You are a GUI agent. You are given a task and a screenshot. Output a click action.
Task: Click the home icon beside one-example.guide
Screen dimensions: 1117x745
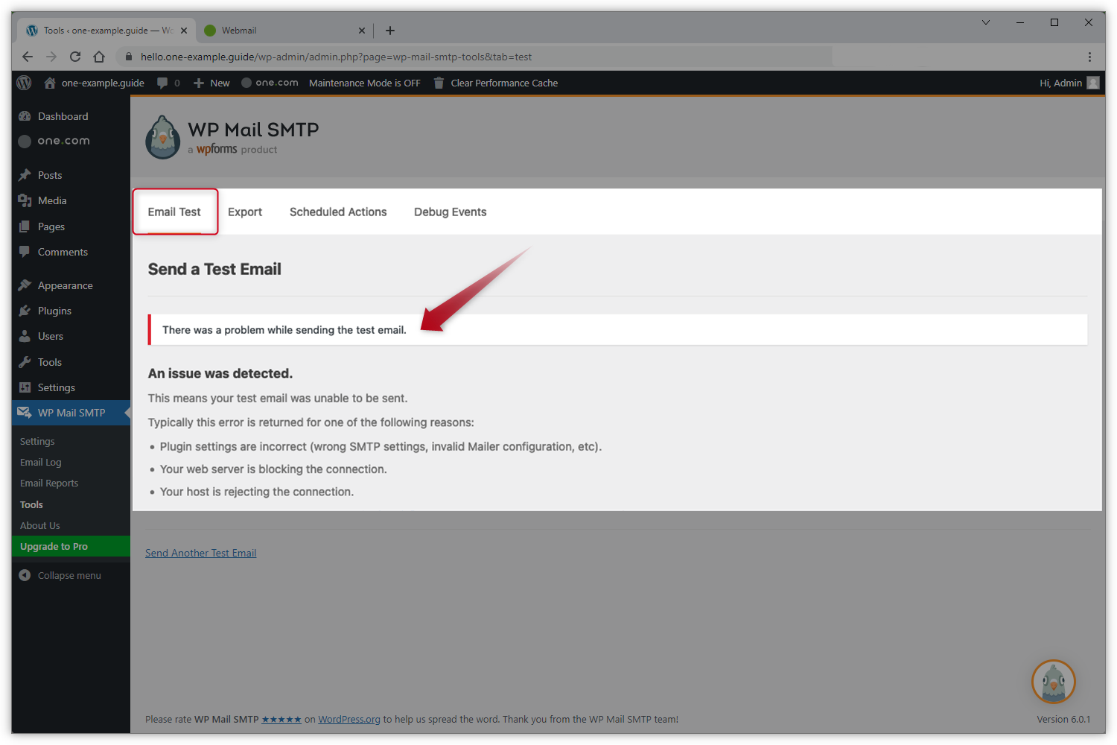tap(49, 83)
